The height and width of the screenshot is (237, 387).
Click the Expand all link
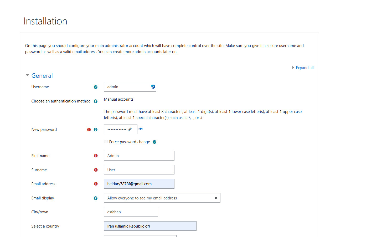[x=304, y=68]
